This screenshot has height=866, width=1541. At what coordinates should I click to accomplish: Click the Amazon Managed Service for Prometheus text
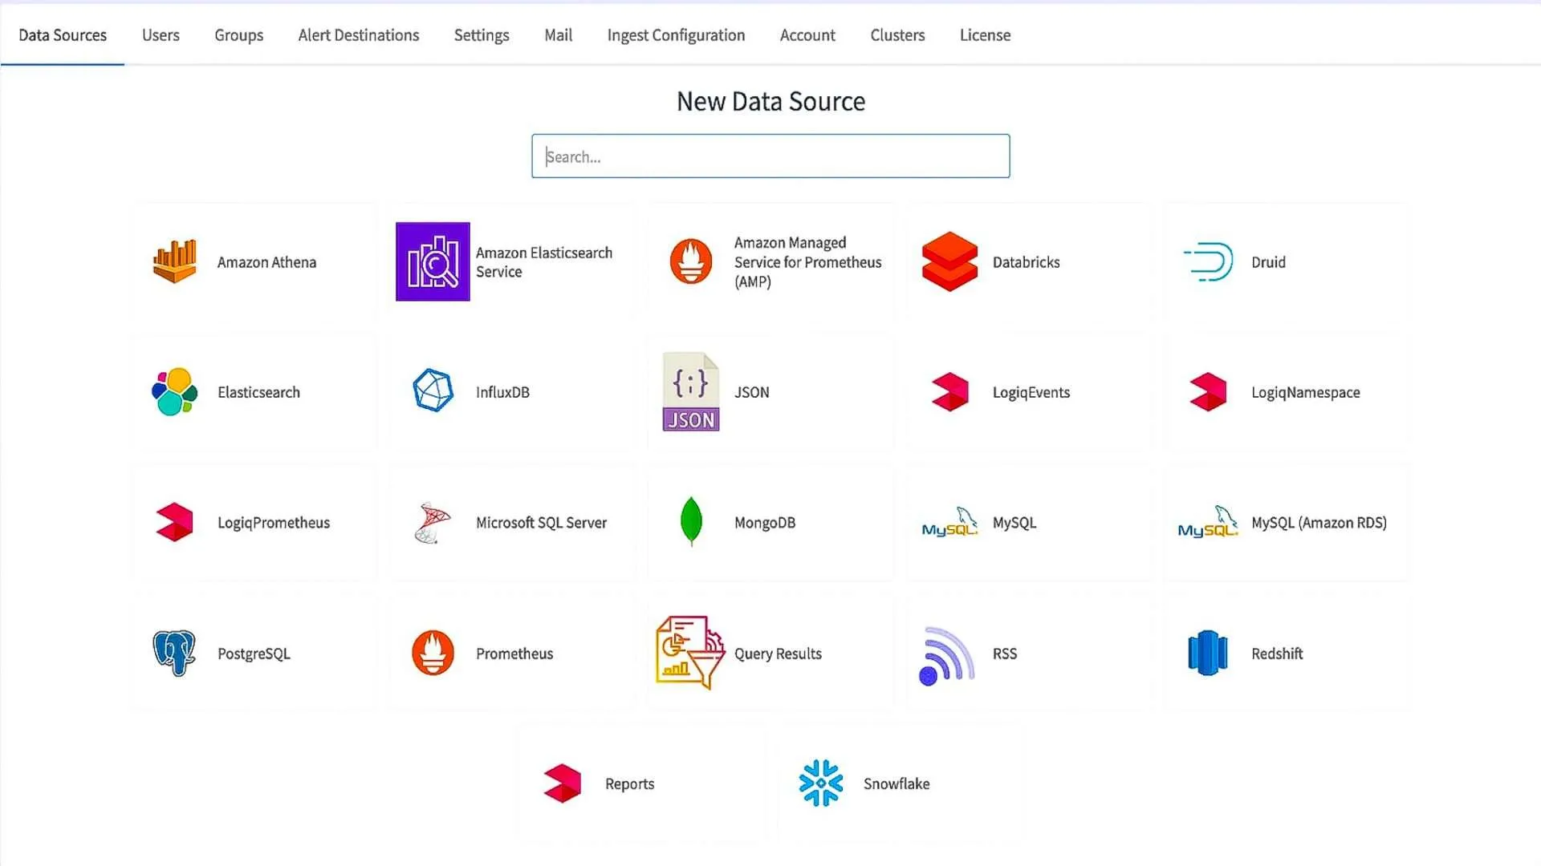[807, 262]
